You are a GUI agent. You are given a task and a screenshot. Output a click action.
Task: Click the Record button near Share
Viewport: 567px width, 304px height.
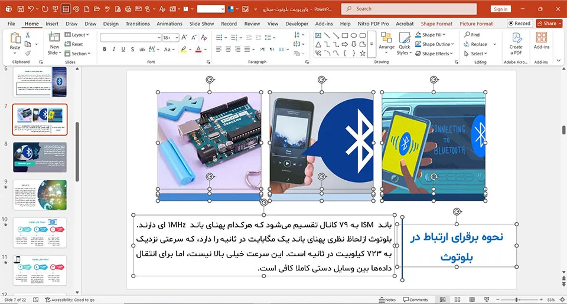520,24
